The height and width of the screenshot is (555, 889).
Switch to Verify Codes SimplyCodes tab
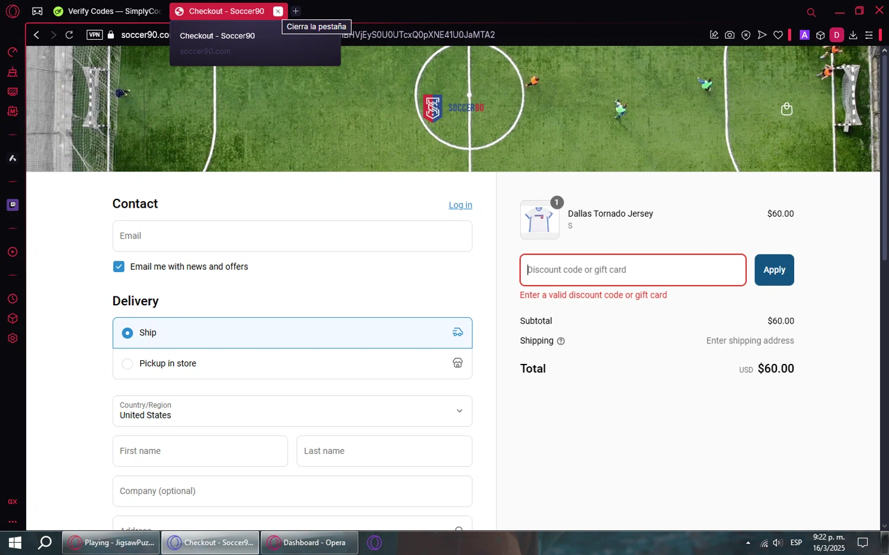coord(107,11)
